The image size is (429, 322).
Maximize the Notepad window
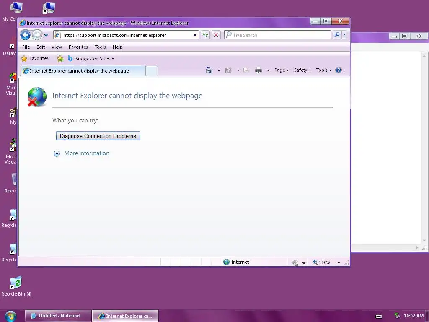tap(405, 36)
